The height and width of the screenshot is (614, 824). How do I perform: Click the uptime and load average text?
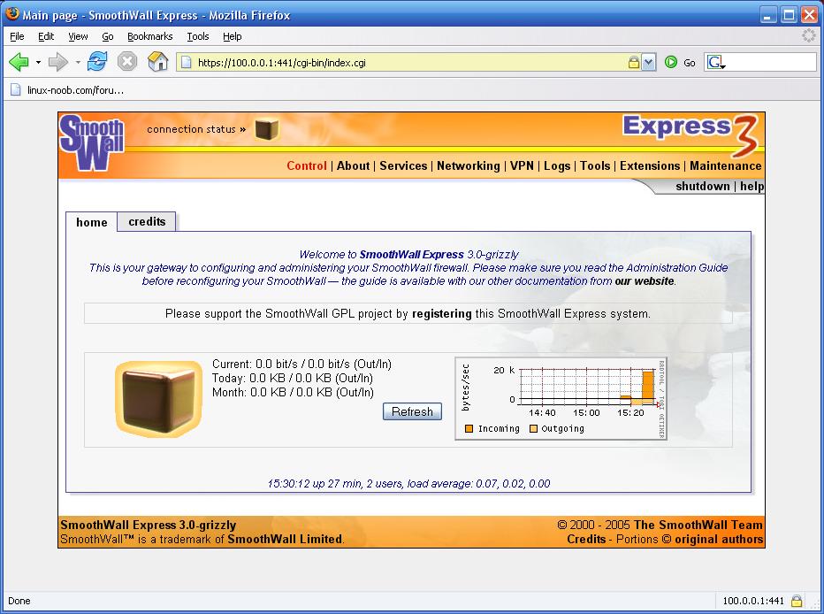tap(408, 484)
